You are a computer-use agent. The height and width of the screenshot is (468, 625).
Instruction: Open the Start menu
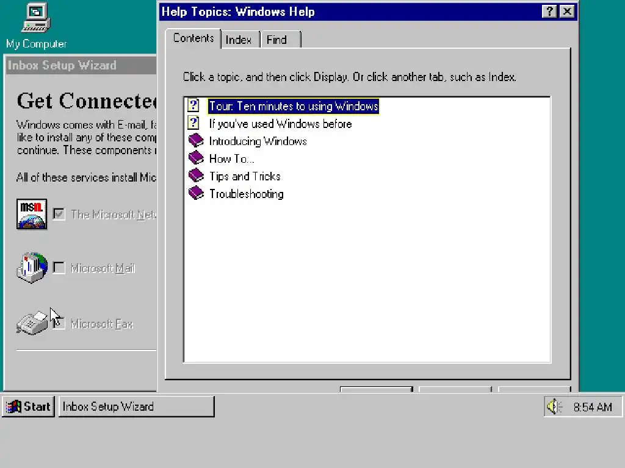point(28,406)
